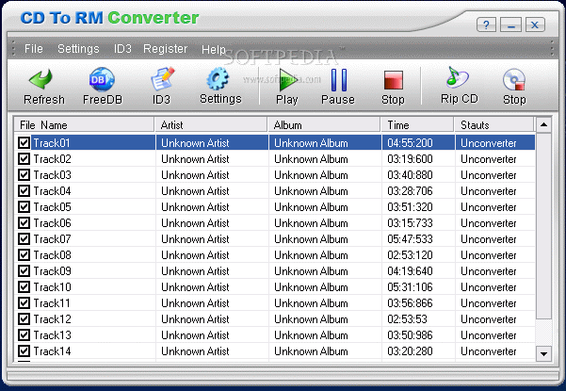Toggle the Track10 checkbox
This screenshot has width=566, height=391.
24,287
